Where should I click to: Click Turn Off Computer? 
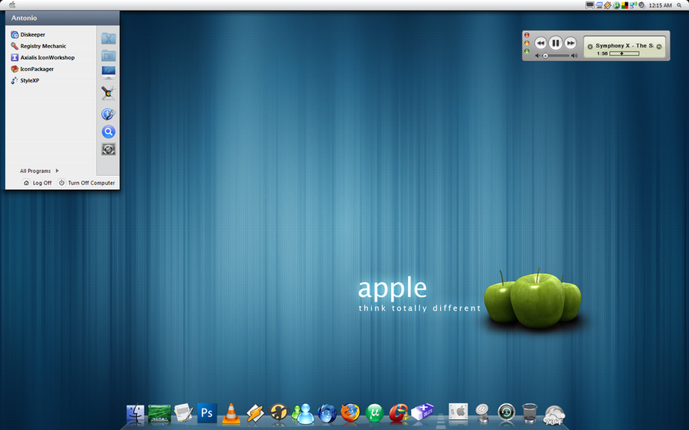[87, 183]
